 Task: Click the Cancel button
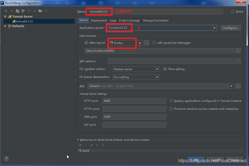(x=215, y=160)
